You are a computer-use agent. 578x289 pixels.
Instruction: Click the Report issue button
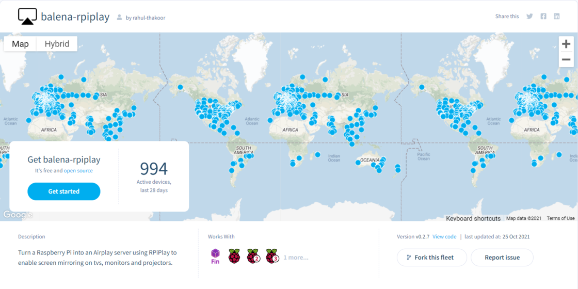(502, 258)
